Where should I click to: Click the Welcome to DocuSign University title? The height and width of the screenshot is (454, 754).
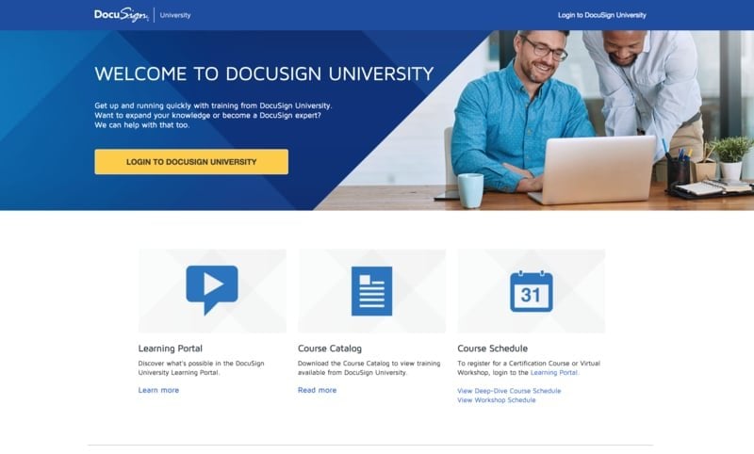264,74
